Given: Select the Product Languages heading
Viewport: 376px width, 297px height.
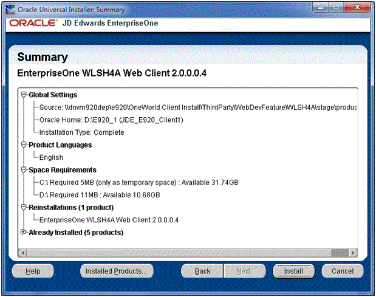Looking at the screenshot, I should (x=60, y=145).
